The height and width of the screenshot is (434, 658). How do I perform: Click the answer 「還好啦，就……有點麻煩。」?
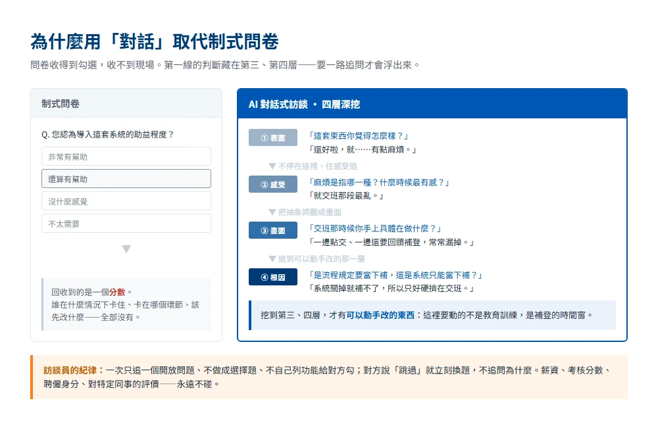(x=362, y=150)
